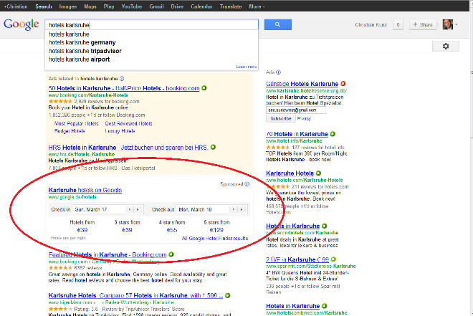Click green badge beside Karlsruhe Hotels ad

pos(318,173)
